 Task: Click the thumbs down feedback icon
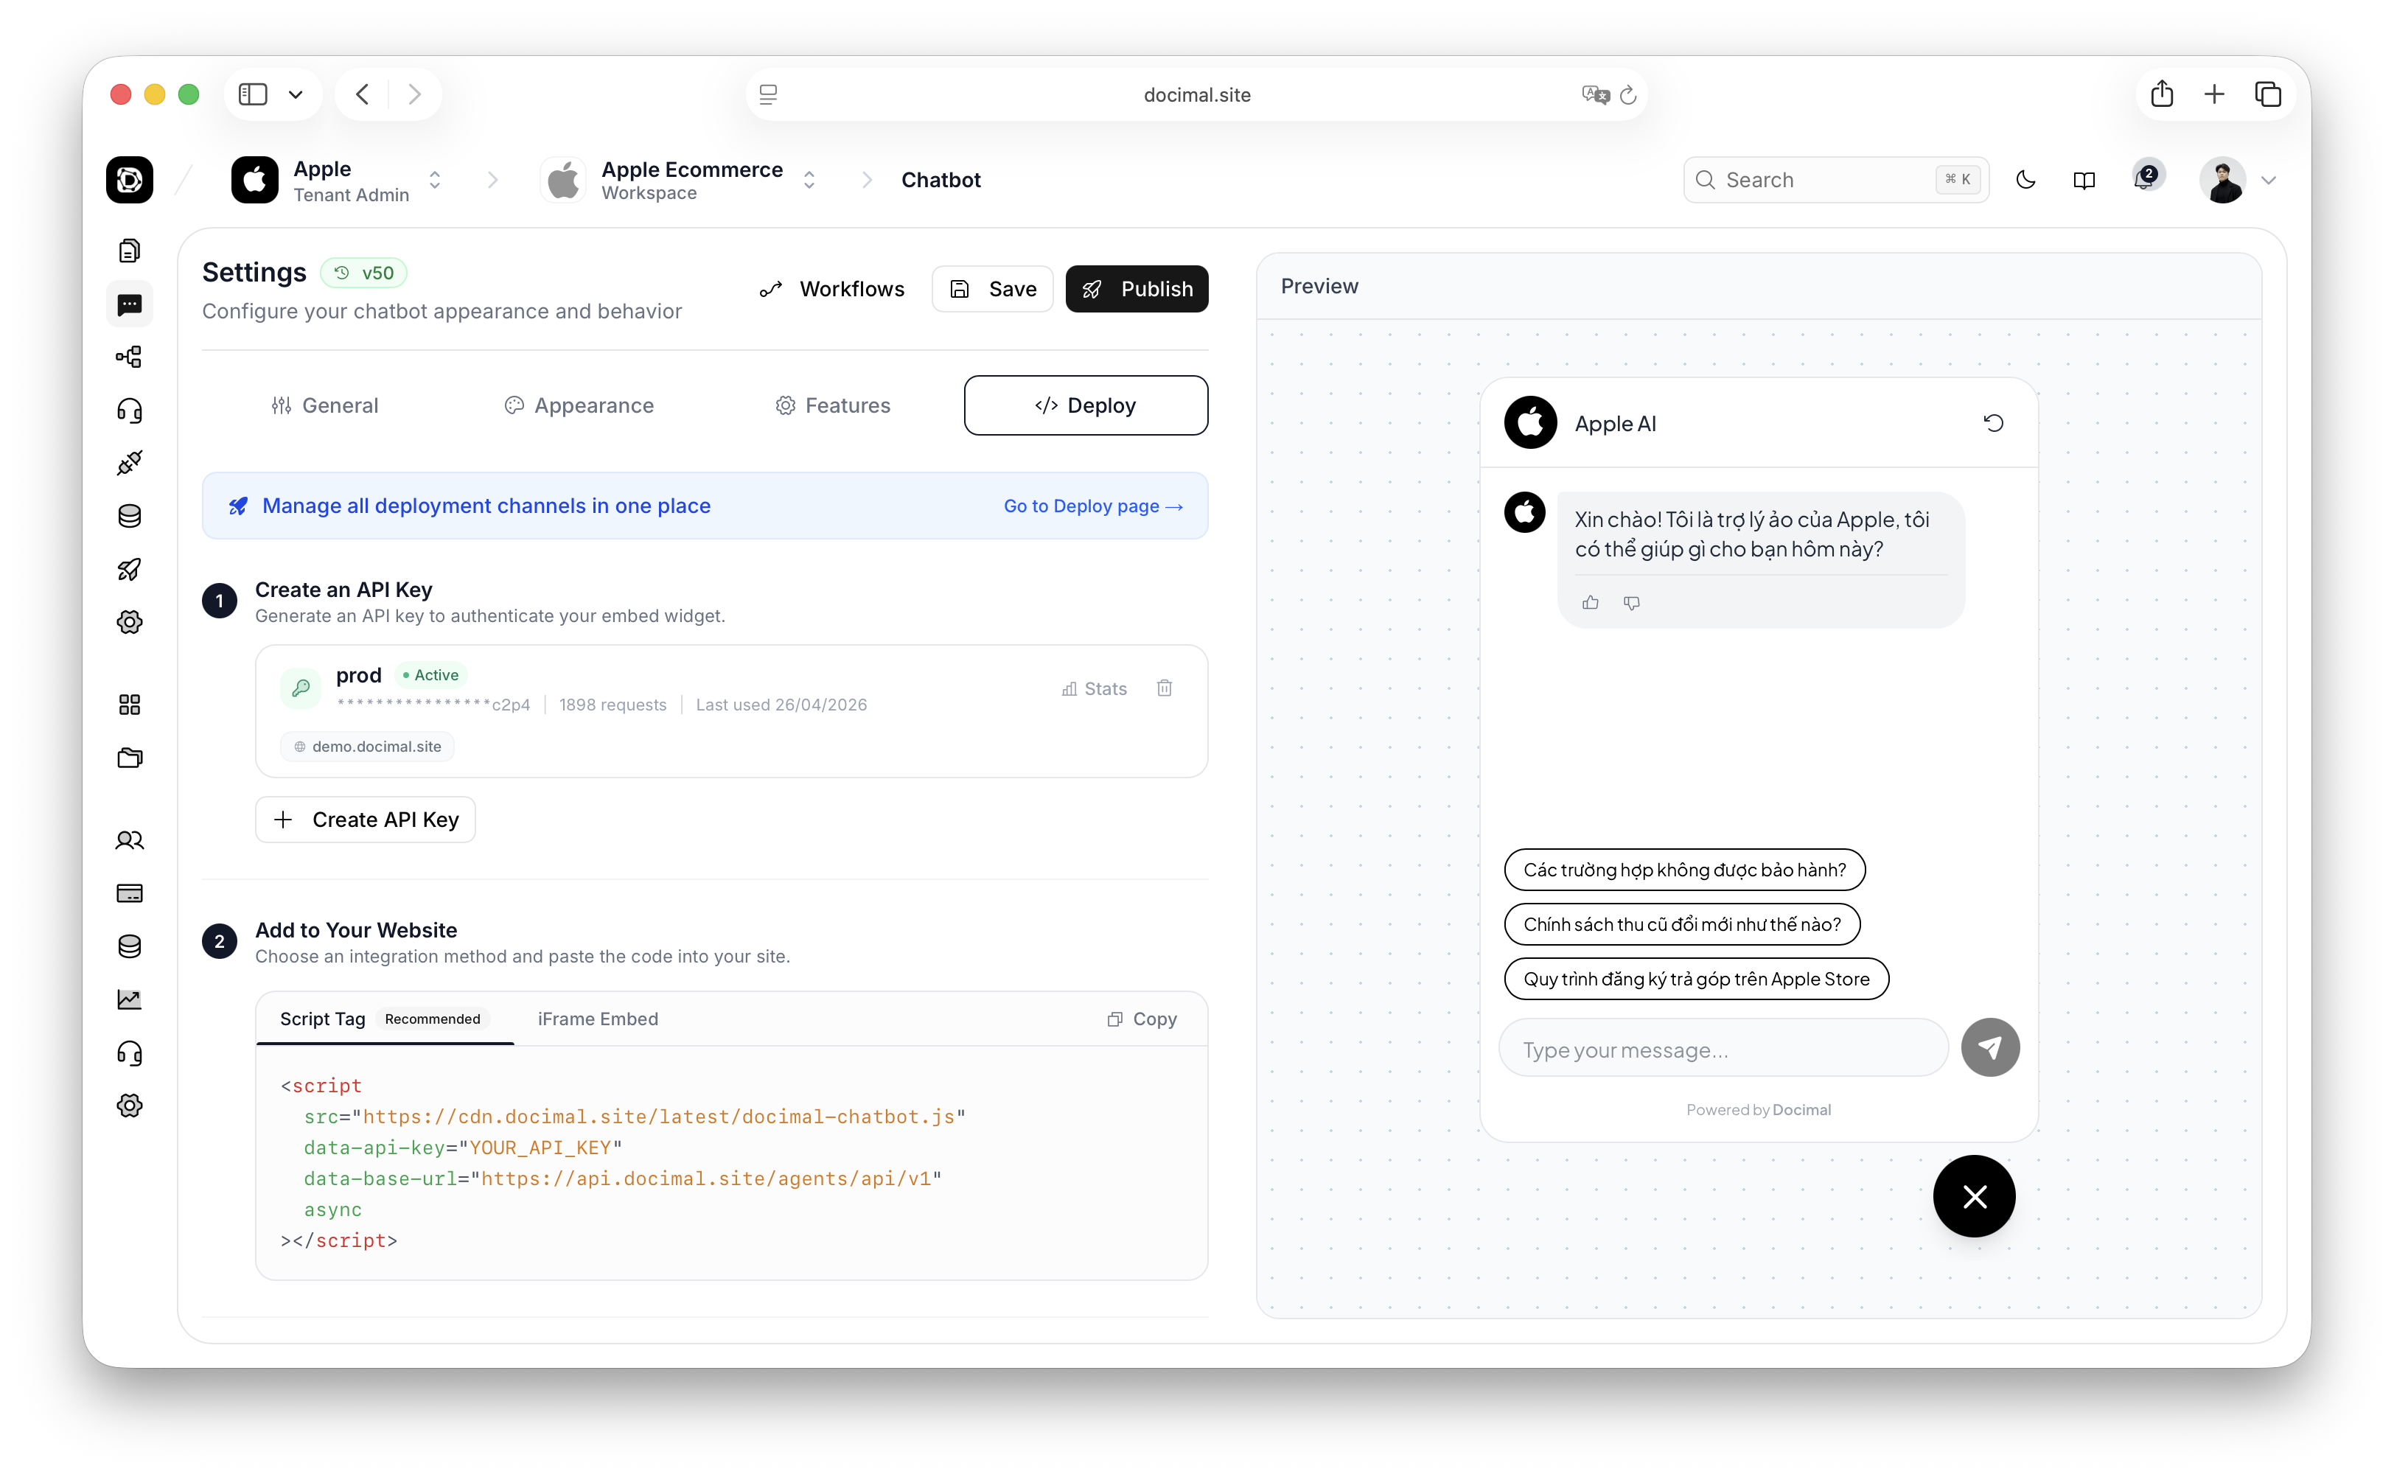click(1631, 603)
